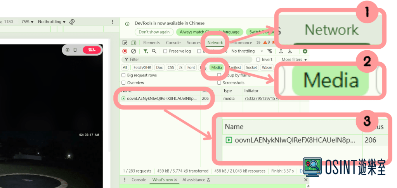The width and height of the screenshot is (397, 188).
Task: Open Network settings gear icon
Action: (305, 51)
